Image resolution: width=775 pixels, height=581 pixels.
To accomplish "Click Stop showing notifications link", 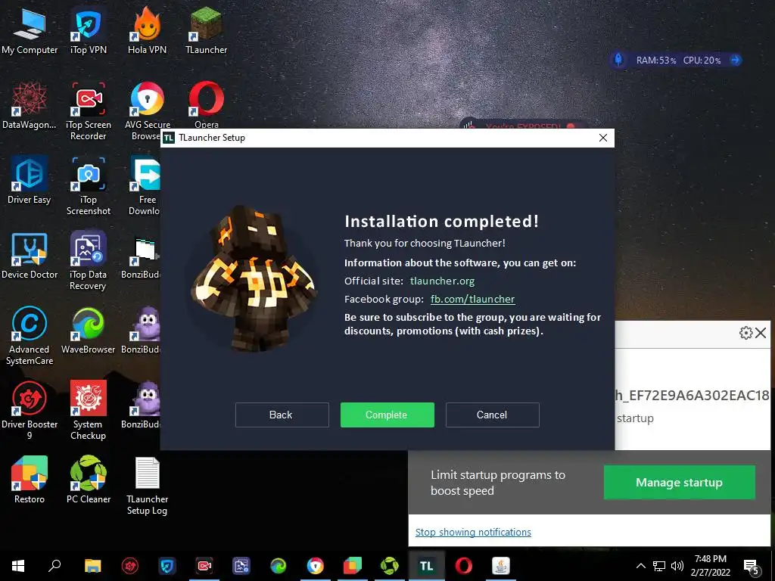I will click(x=473, y=532).
